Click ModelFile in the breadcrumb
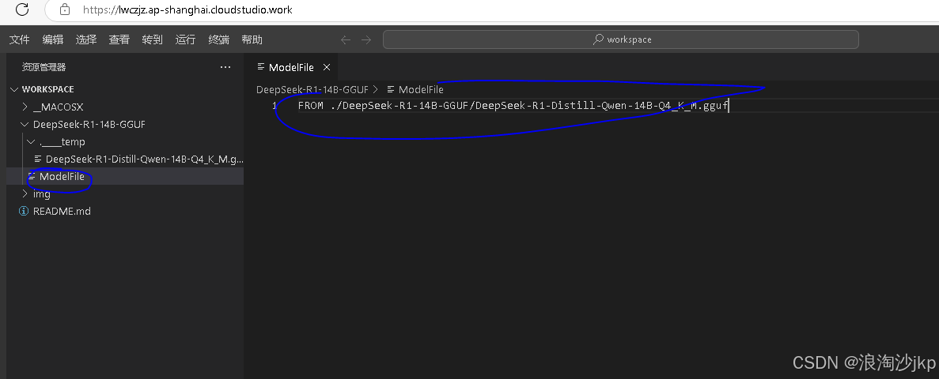This screenshot has width=939, height=379. point(421,90)
